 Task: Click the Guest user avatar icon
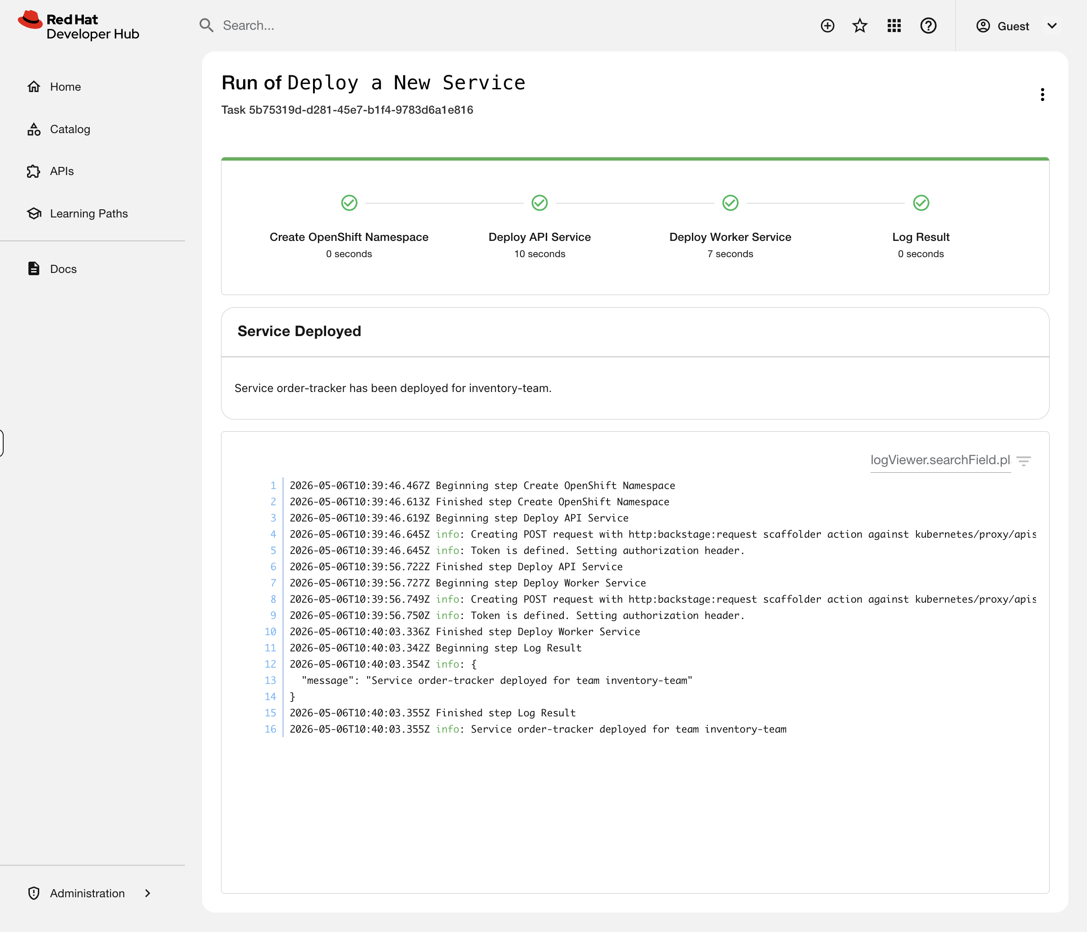click(x=983, y=26)
